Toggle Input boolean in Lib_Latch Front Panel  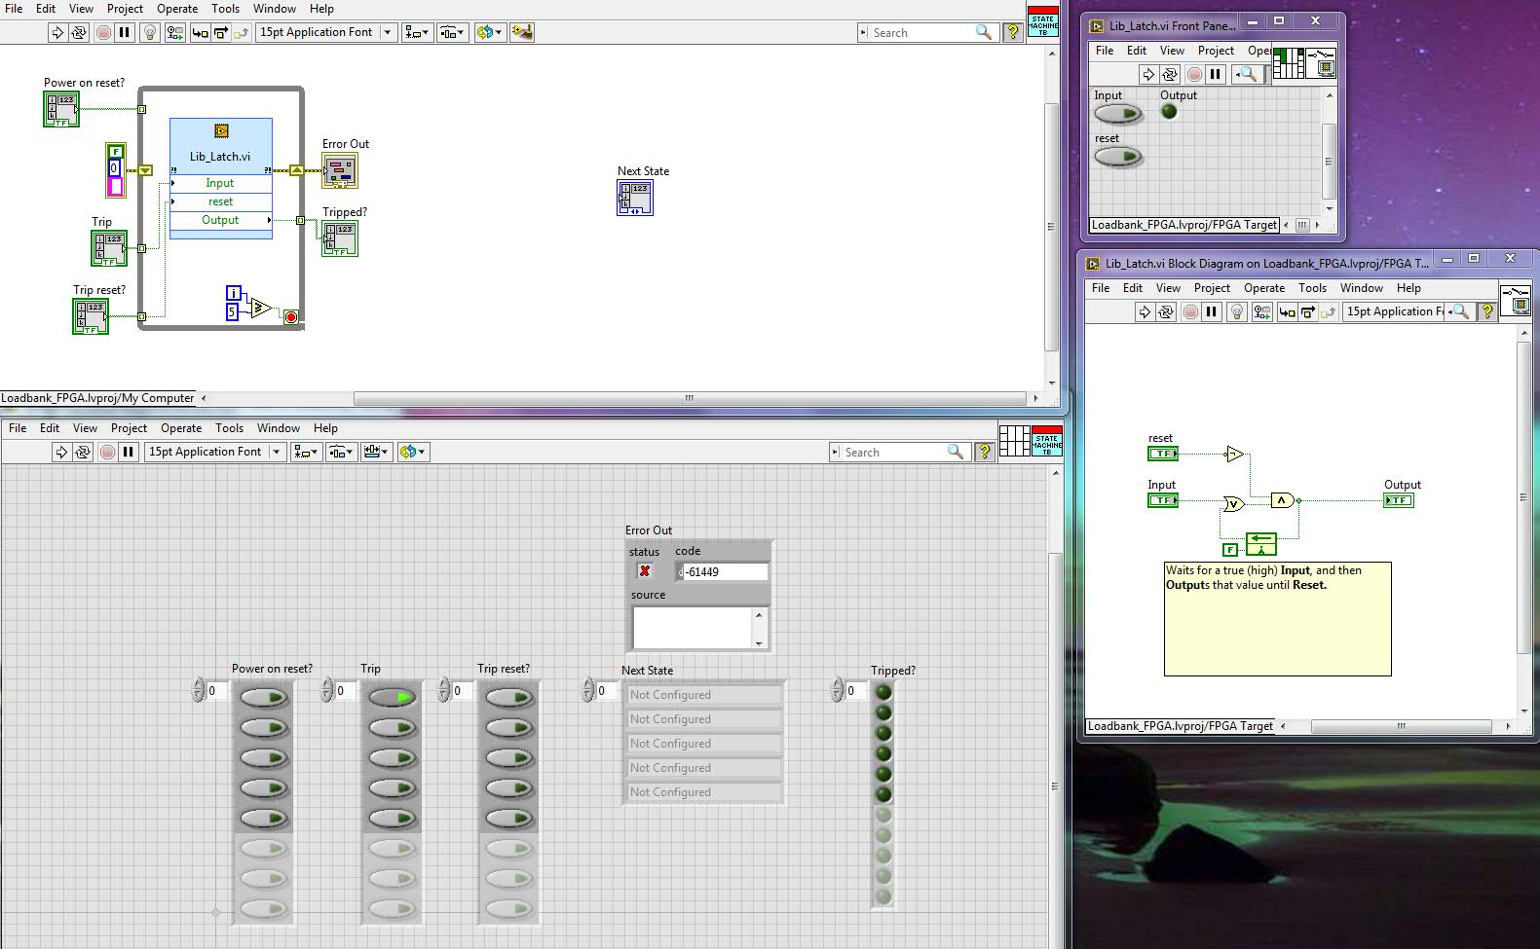click(x=1117, y=114)
